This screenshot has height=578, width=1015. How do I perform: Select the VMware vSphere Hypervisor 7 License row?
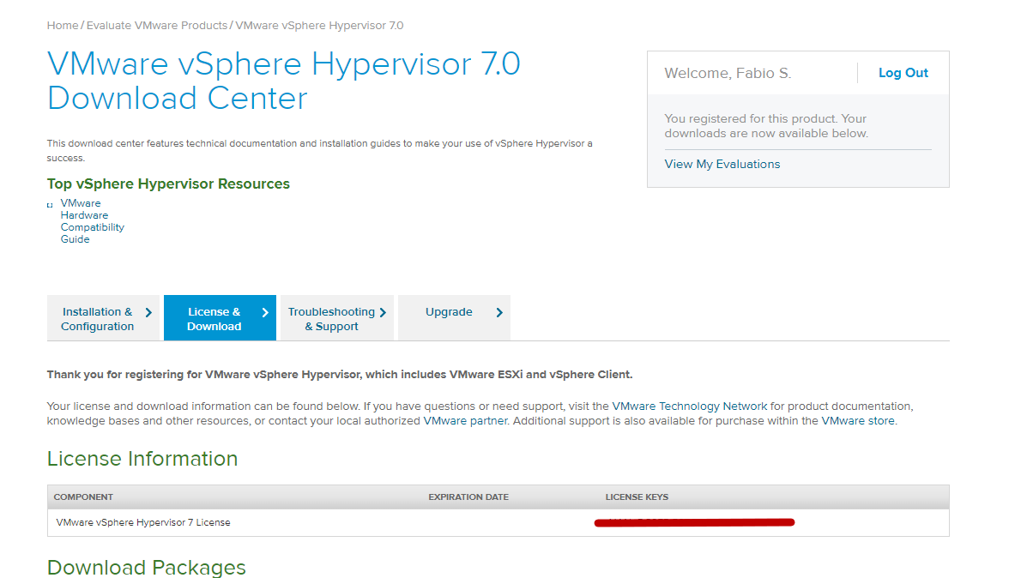498,522
